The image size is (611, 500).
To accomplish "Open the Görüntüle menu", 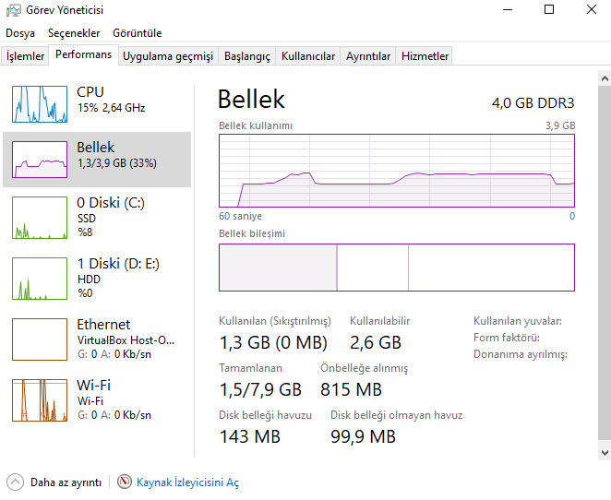I will click(137, 33).
